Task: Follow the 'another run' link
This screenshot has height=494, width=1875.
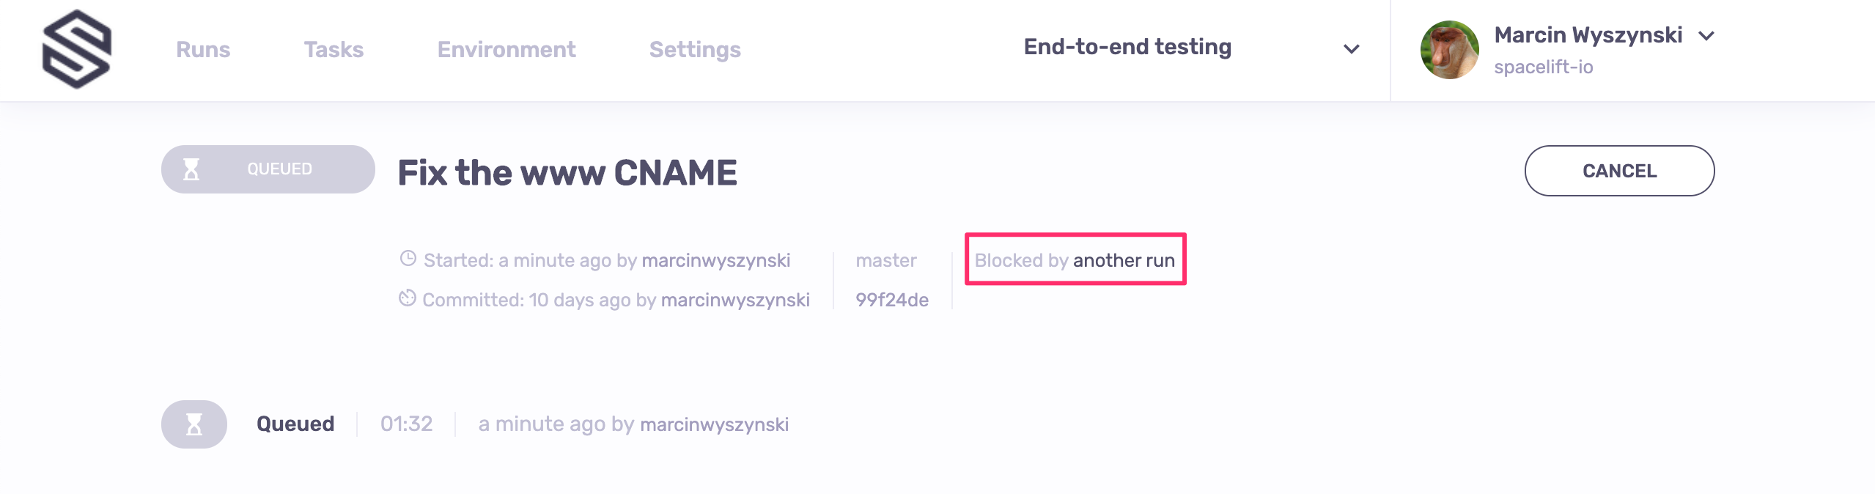Action: click(1124, 260)
